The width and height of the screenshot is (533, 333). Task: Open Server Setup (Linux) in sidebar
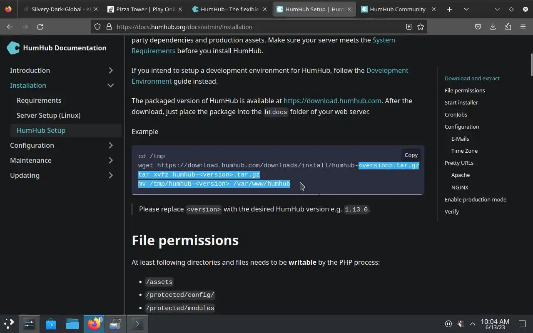point(48,115)
